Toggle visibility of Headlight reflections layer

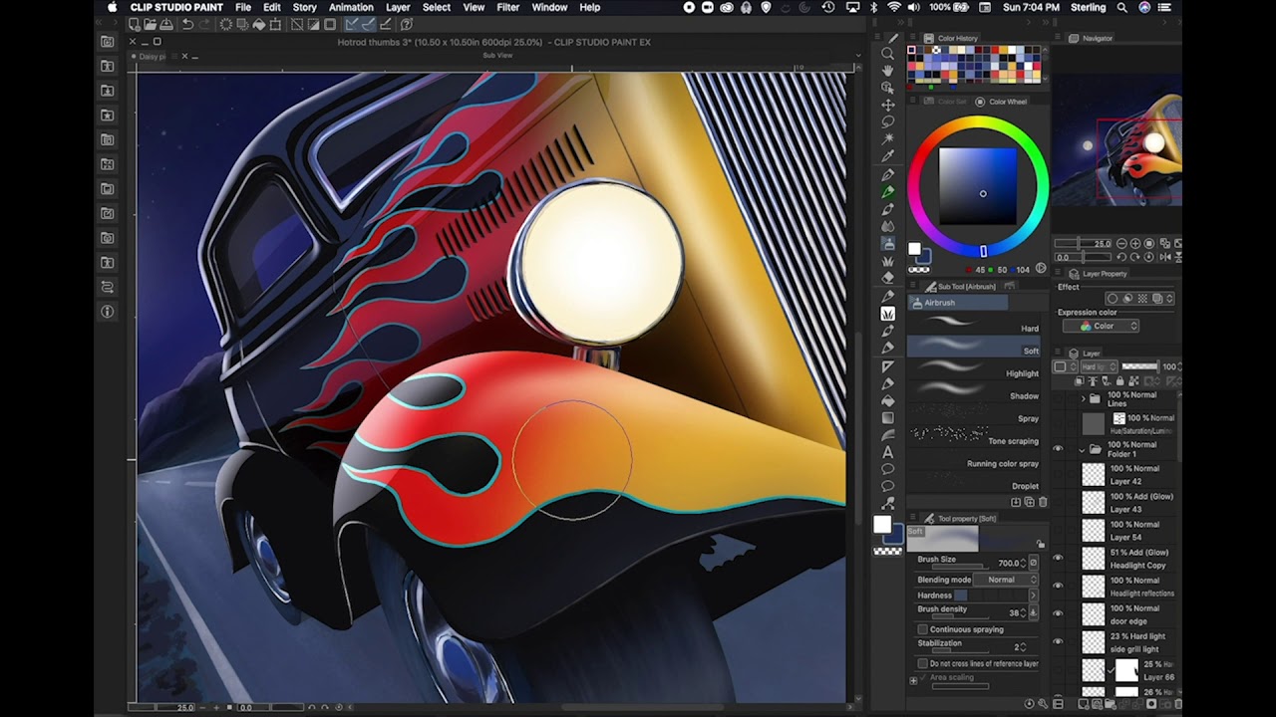(x=1058, y=587)
